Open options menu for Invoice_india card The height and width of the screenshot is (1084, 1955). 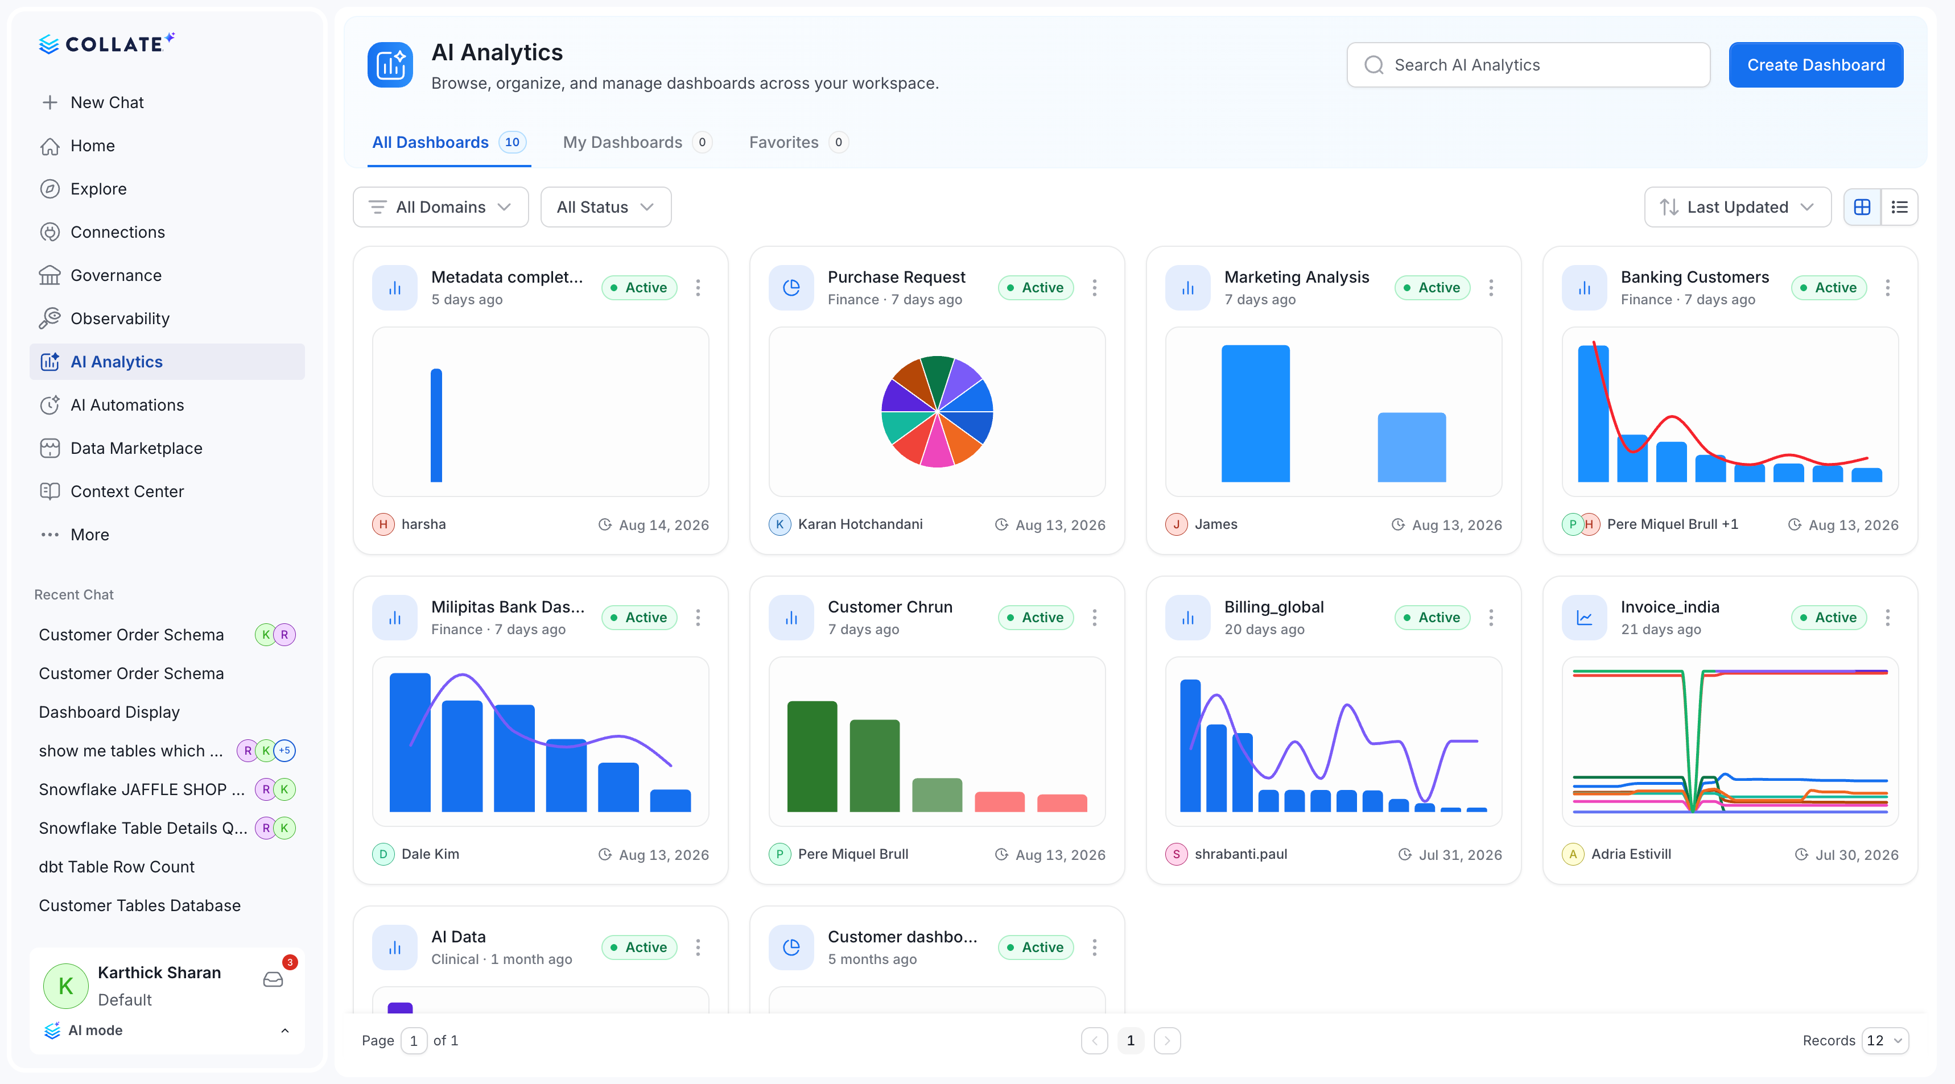click(x=1887, y=618)
